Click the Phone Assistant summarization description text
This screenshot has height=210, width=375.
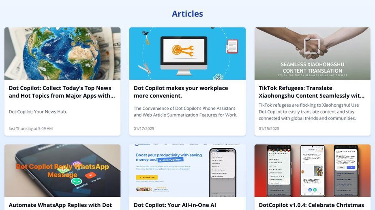click(185, 111)
